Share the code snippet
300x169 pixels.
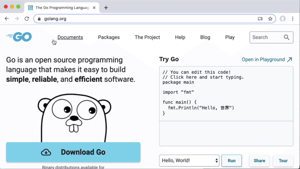click(259, 161)
